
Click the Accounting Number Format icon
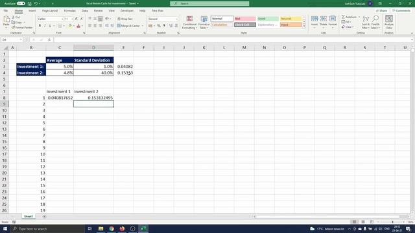coord(150,26)
